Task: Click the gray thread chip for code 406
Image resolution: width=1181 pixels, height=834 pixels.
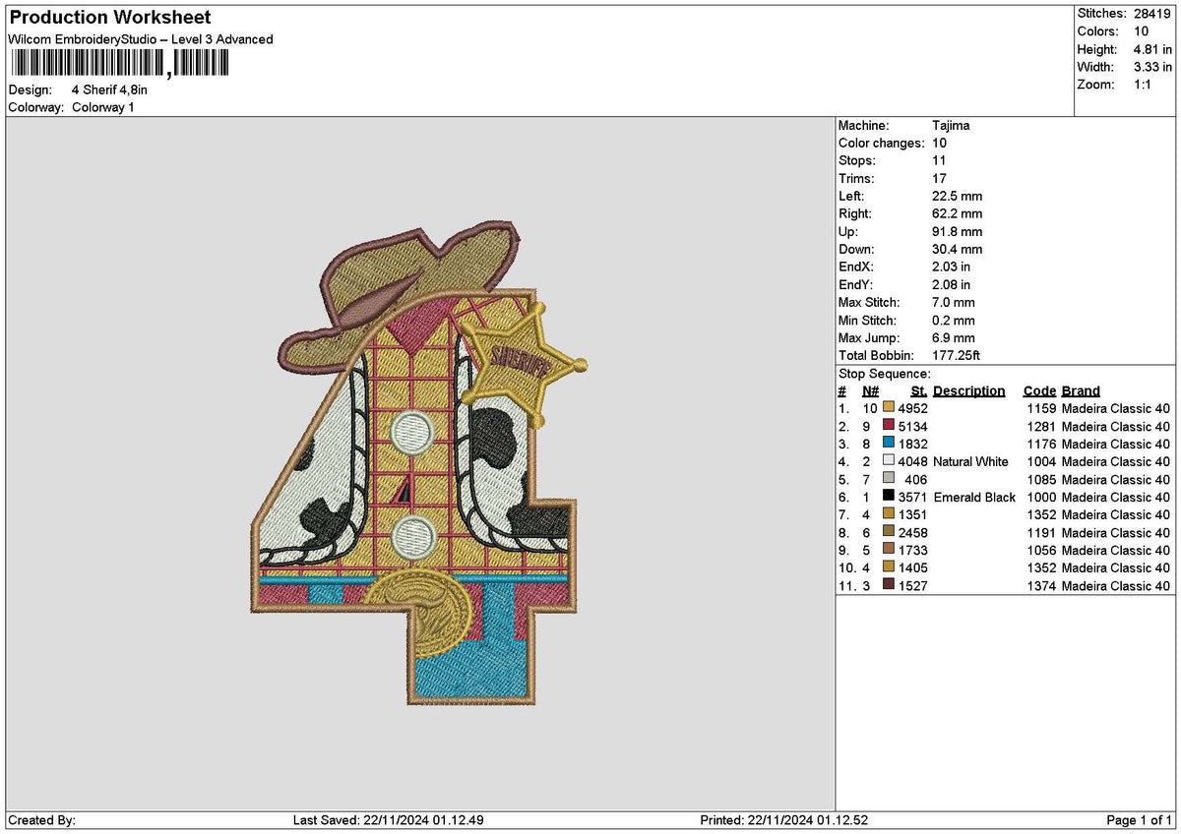Action: 889,480
